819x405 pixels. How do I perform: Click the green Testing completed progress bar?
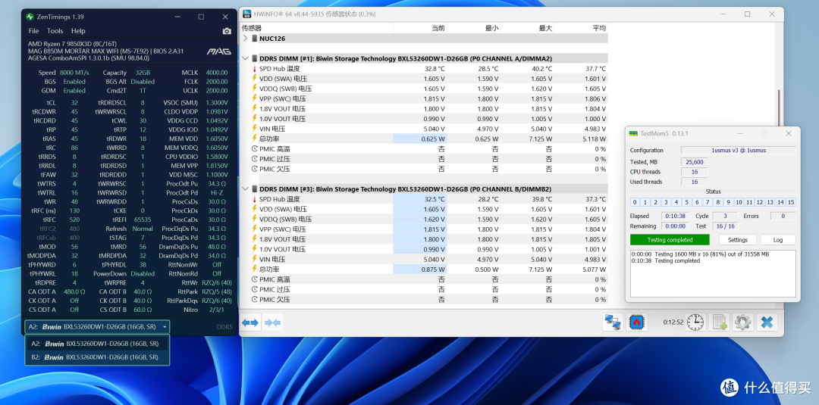click(670, 240)
